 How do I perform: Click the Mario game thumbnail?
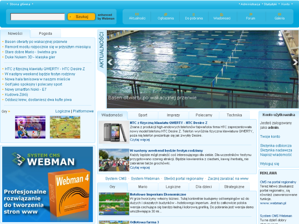click(25, 127)
